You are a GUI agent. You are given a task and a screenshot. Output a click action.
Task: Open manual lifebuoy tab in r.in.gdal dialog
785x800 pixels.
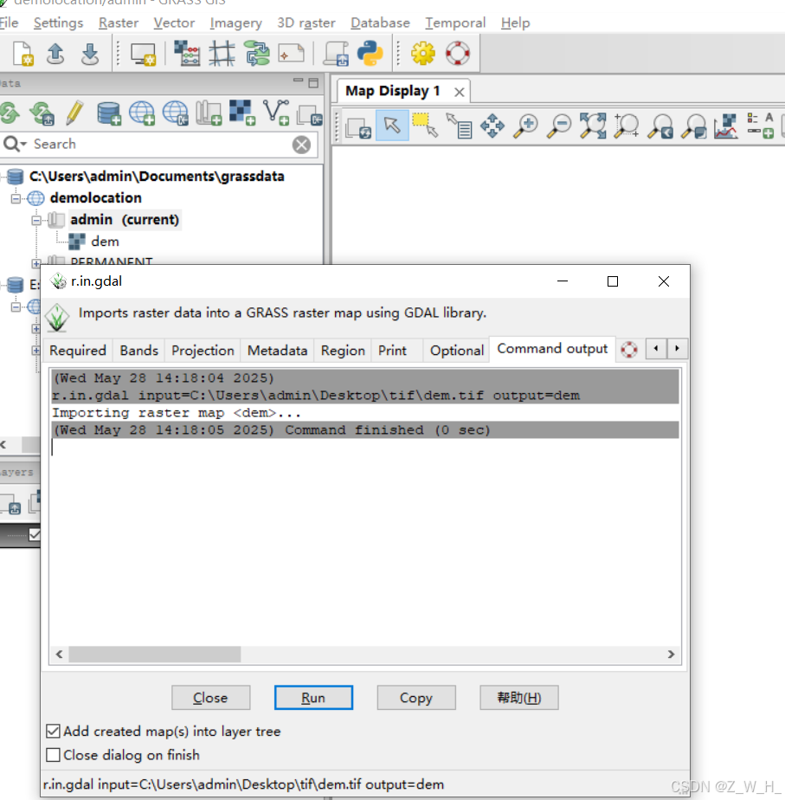[629, 350]
